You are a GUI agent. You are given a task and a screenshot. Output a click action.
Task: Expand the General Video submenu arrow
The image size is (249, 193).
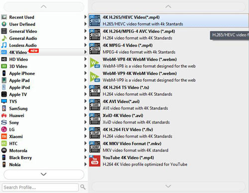(85, 31)
